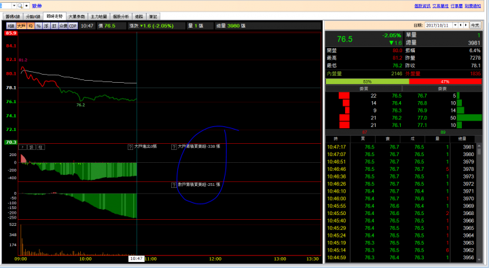Click the red 47% outer volume bar segment
Viewport: 489px width, 268px height.
(445, 81)
